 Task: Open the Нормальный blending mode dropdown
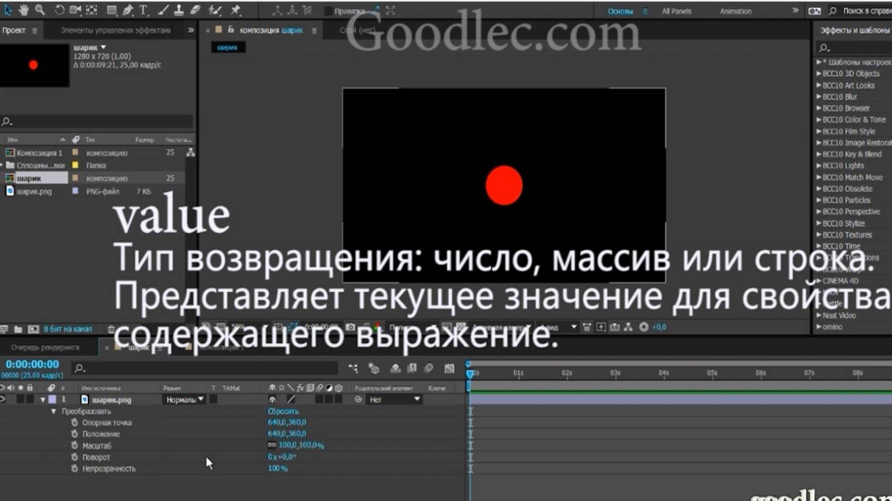tap(185, 400)
